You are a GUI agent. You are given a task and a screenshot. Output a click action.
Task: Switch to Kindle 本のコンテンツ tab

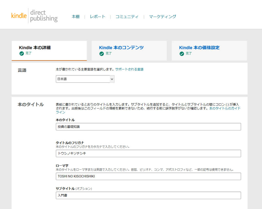coord(121,48)
